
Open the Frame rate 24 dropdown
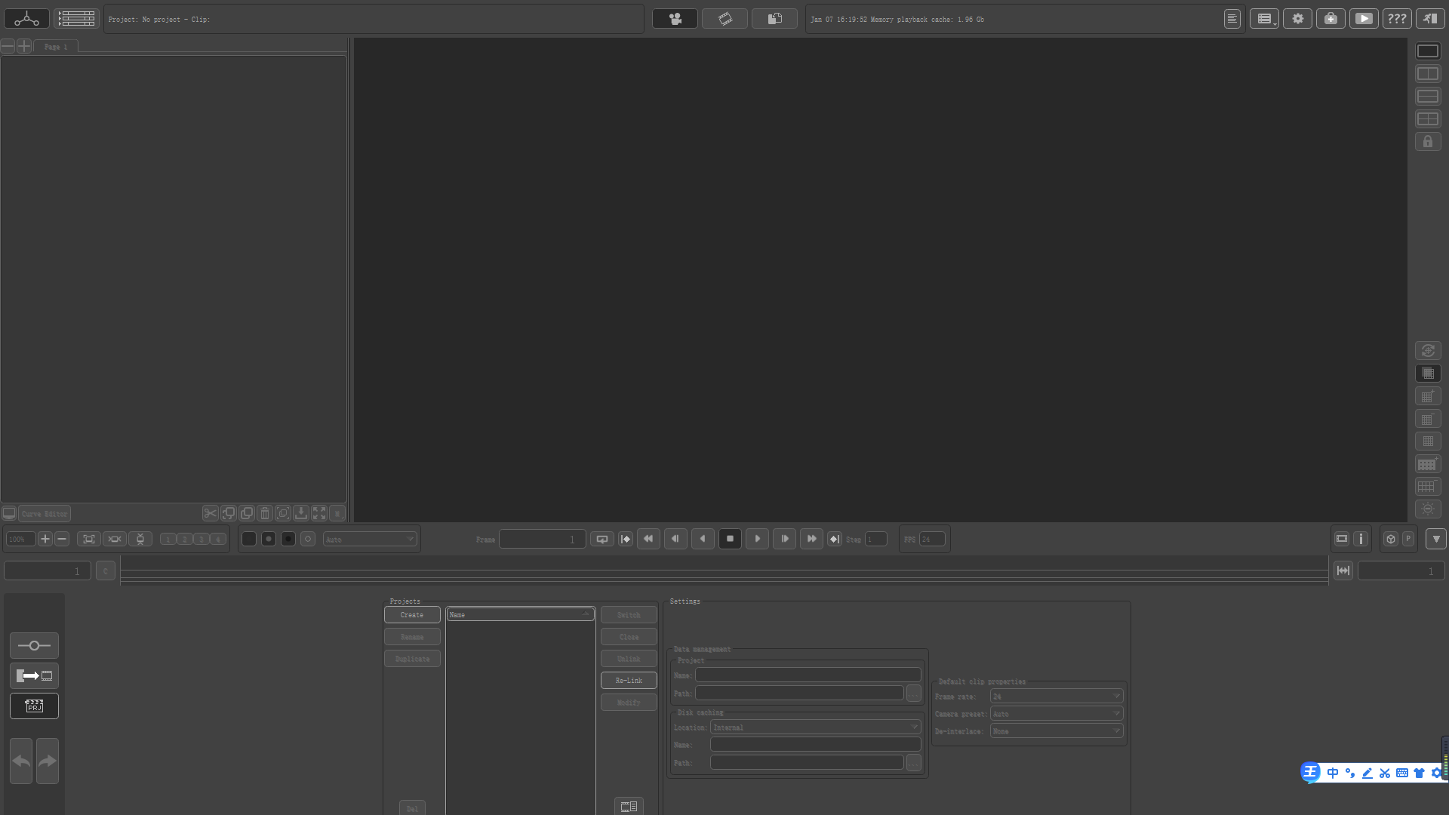coord(1056,696)
